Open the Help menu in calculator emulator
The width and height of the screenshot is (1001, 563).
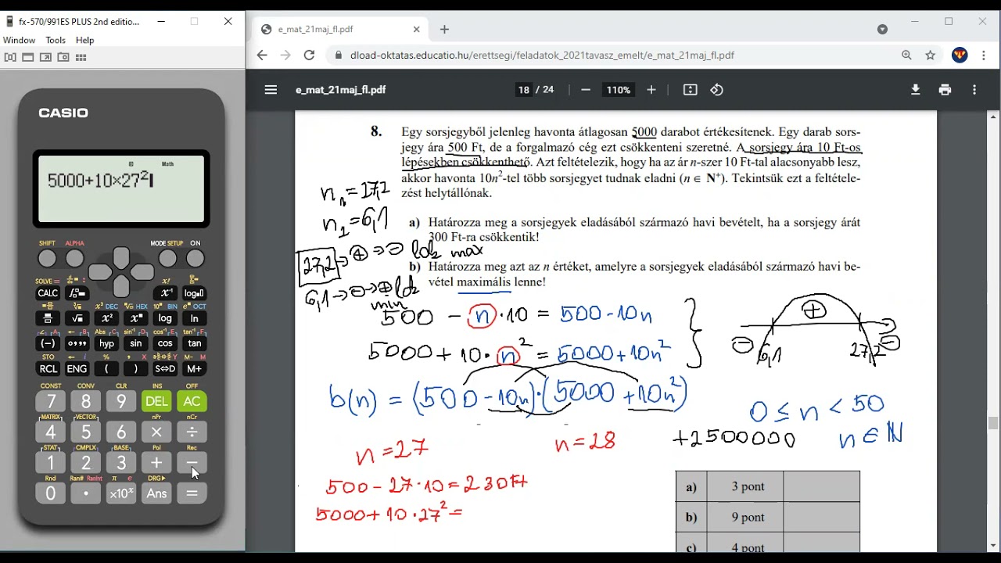coord(84,40)
